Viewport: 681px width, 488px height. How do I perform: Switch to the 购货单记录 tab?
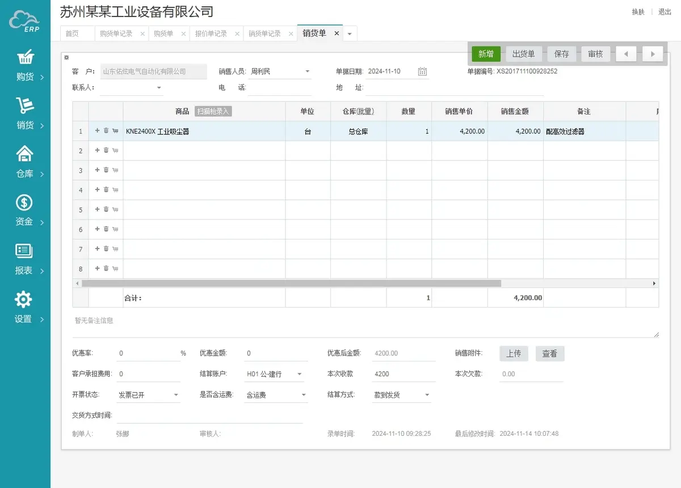(x=116, y=33)
